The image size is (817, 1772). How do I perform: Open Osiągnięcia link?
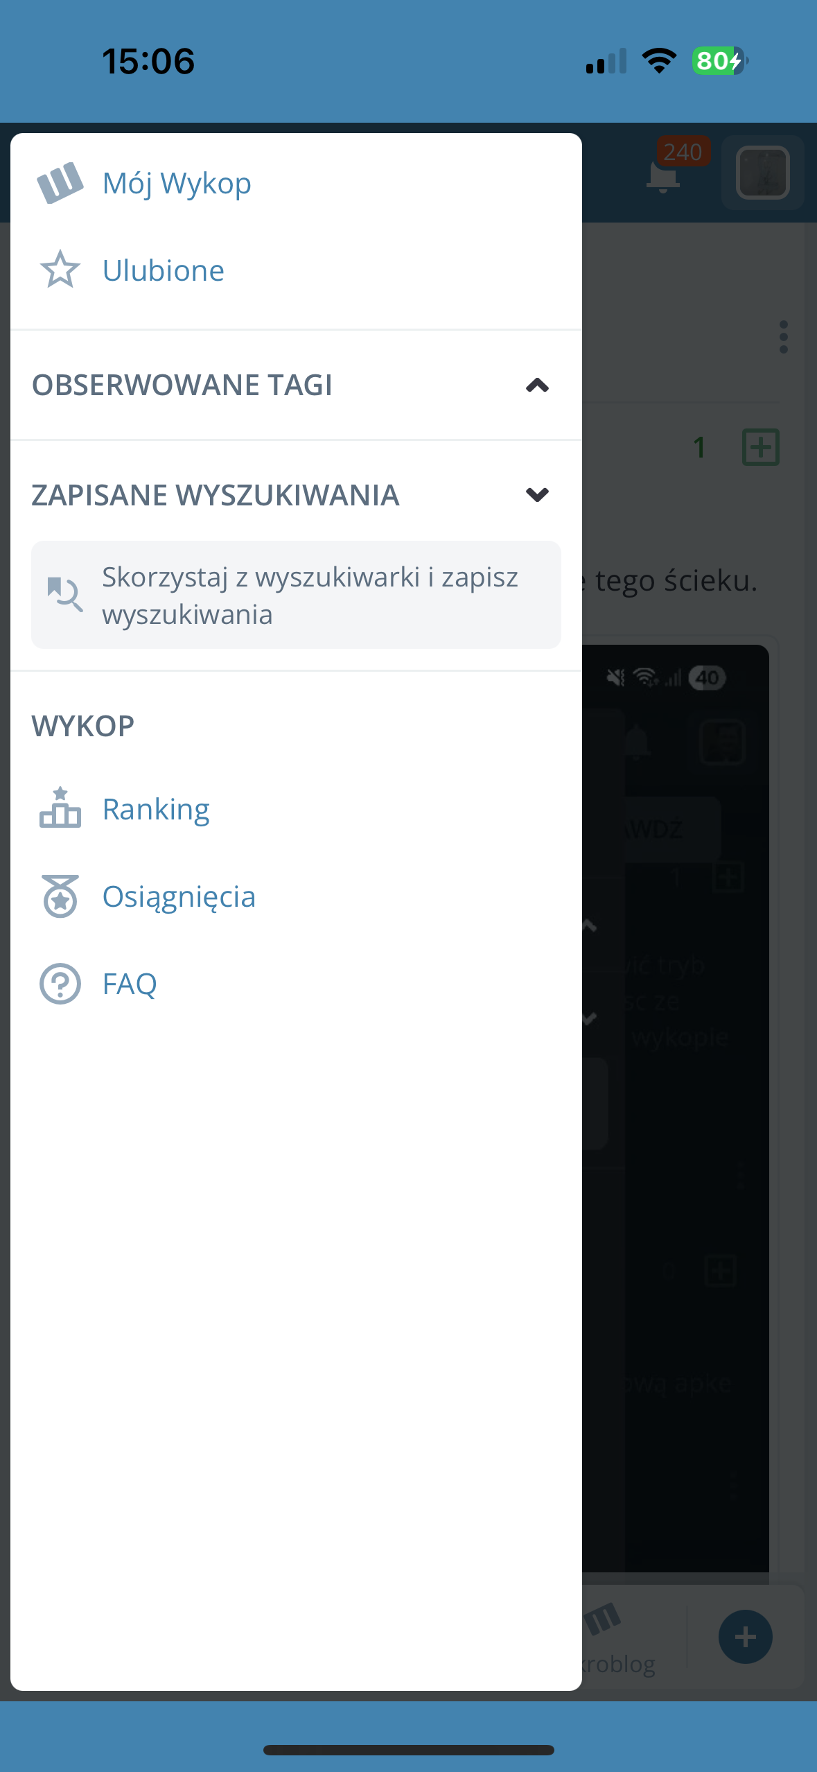coord(179,896)
